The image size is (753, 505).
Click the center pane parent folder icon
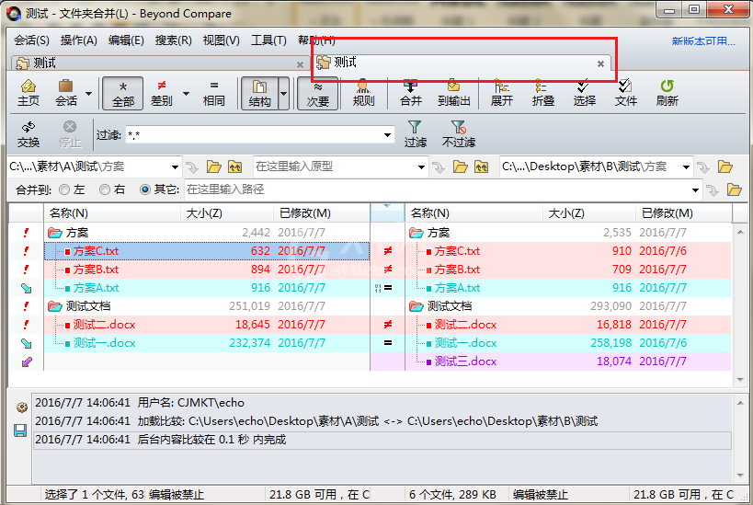coord(481,167)
